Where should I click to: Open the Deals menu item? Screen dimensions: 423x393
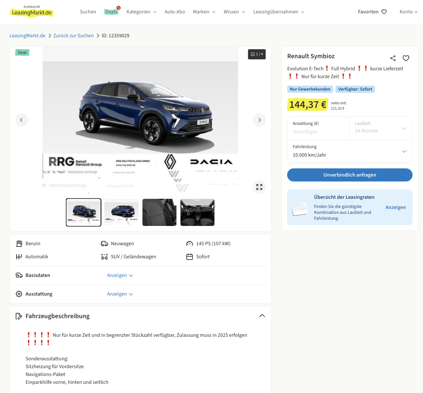point(112,12)
